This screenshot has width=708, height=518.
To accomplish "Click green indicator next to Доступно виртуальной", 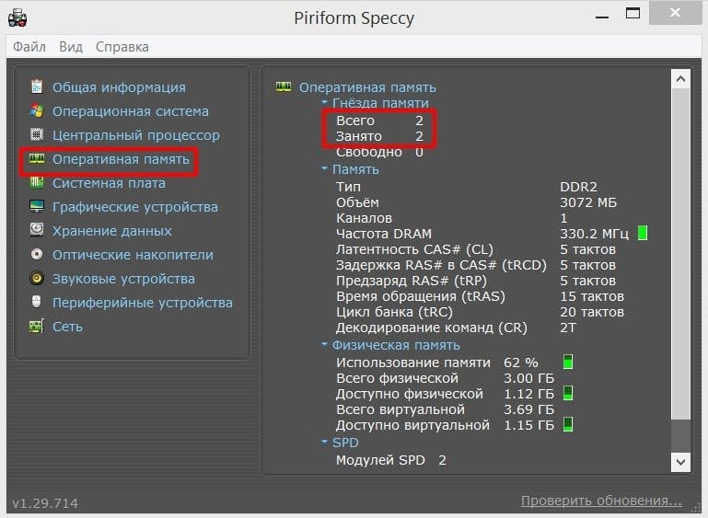I will point(568,424).
